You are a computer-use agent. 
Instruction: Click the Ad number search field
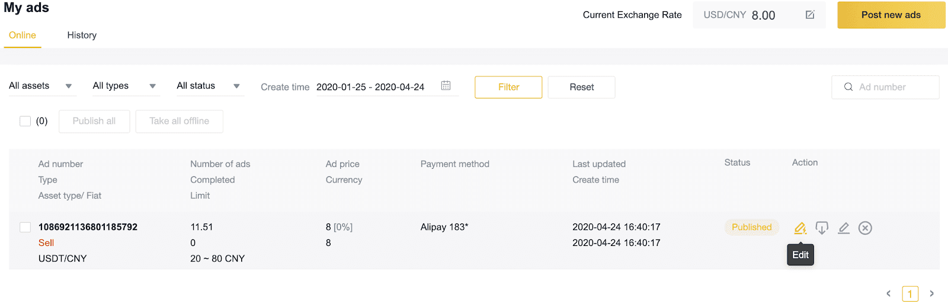point(885,87)
